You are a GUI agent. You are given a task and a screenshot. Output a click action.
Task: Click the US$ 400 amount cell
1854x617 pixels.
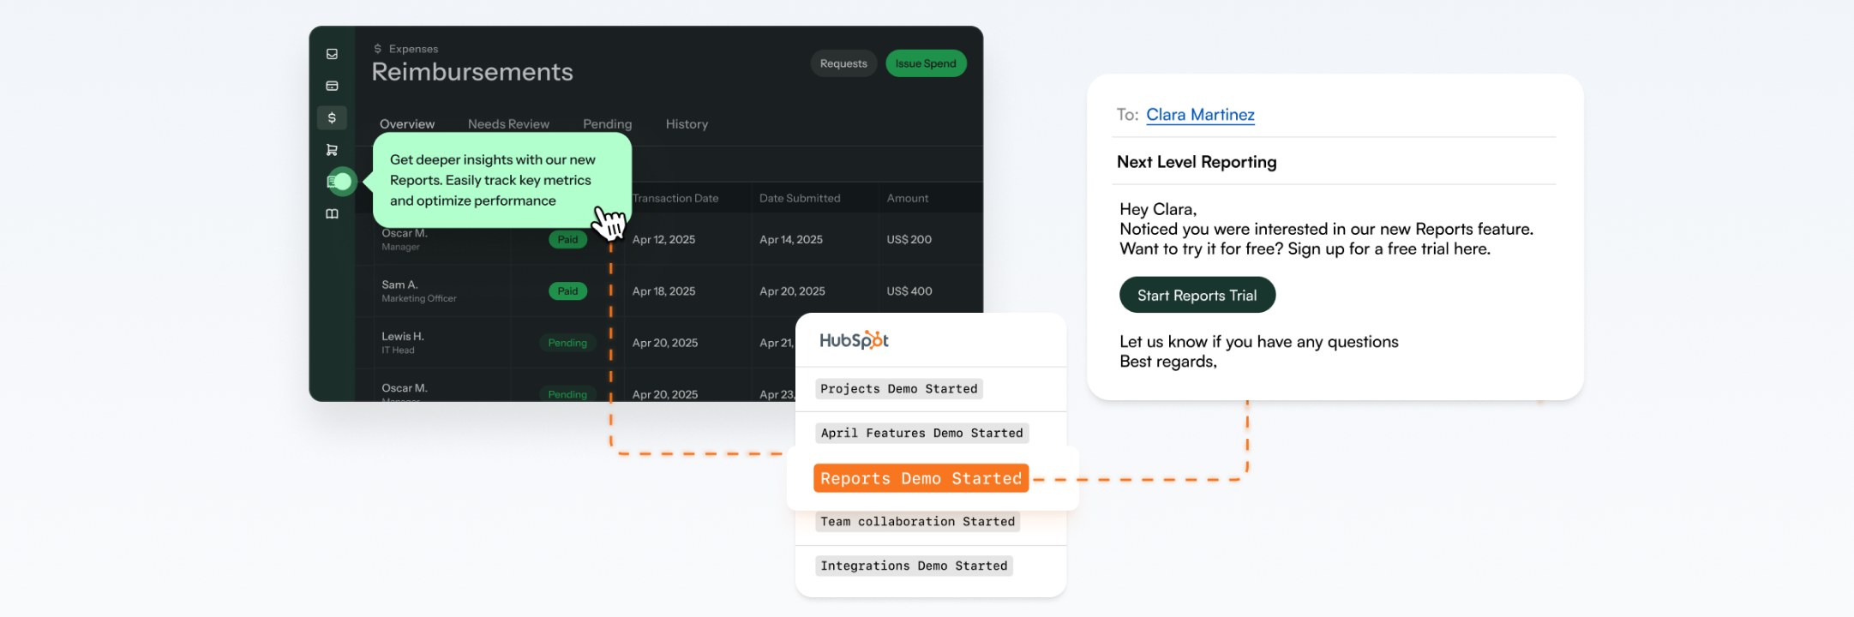909,291
